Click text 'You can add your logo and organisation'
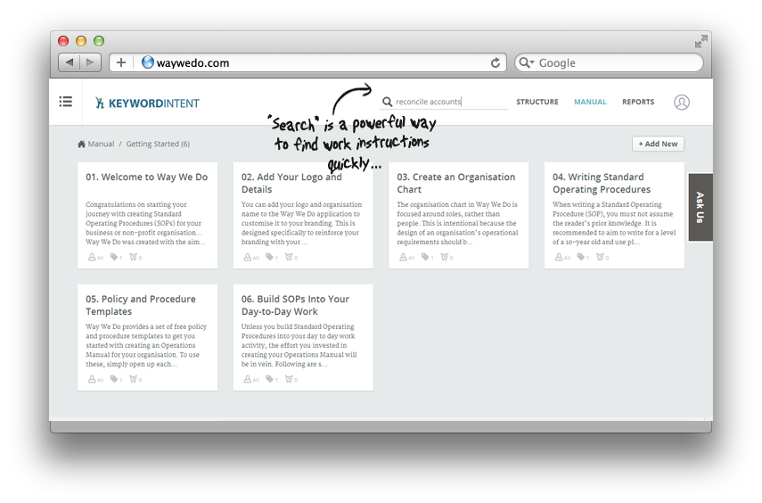The width and height of the screenshot is (762, 503). pyautogui.click(x=302, y=205)
